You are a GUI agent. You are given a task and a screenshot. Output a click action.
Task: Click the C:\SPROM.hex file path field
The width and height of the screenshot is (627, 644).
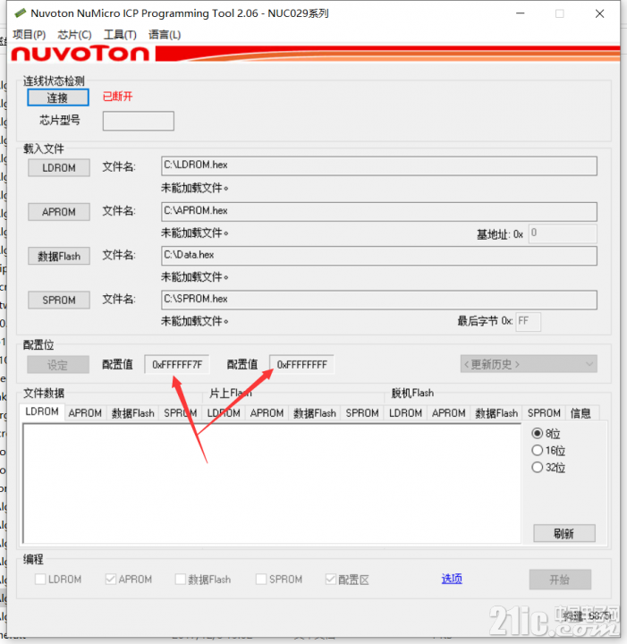click(379, 300)
